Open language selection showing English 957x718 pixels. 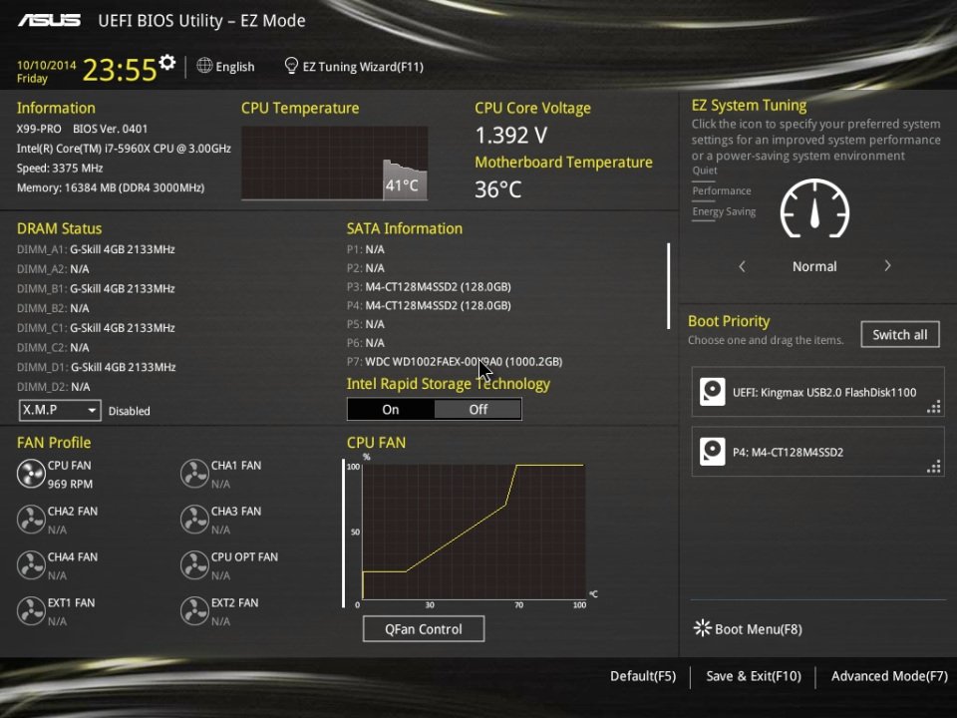point(226,67)
